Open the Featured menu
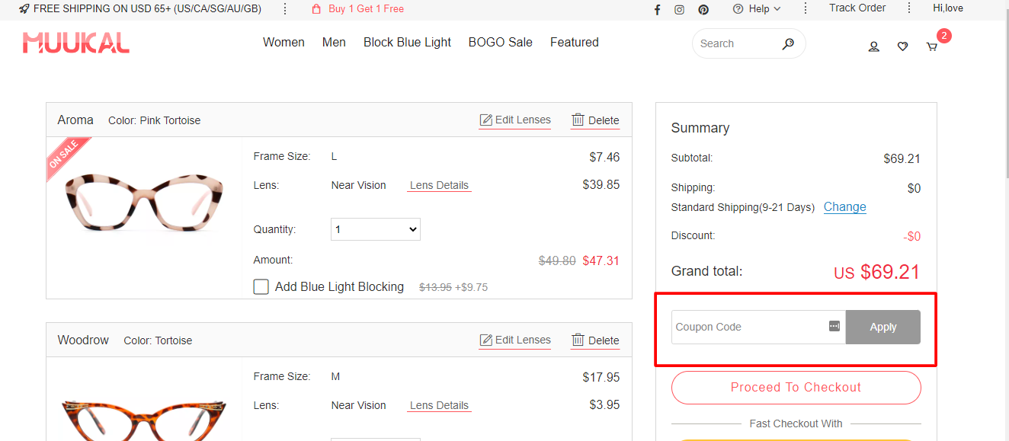 (575, 42)
